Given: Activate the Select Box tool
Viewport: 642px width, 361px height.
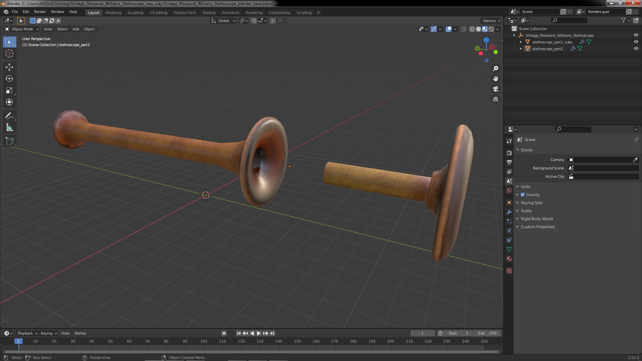Looking at the screenshot, I should (x=9, y=42).
